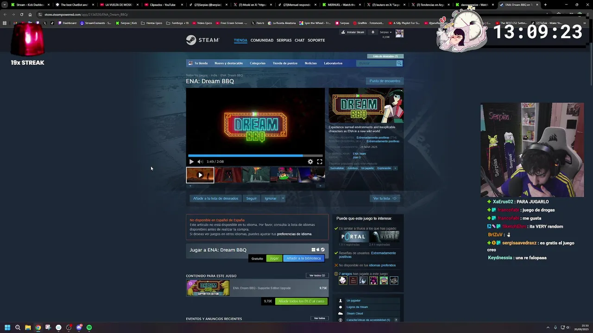Click the green Jugar button
The height and width of the screenshot is (333, 593).
274,259
